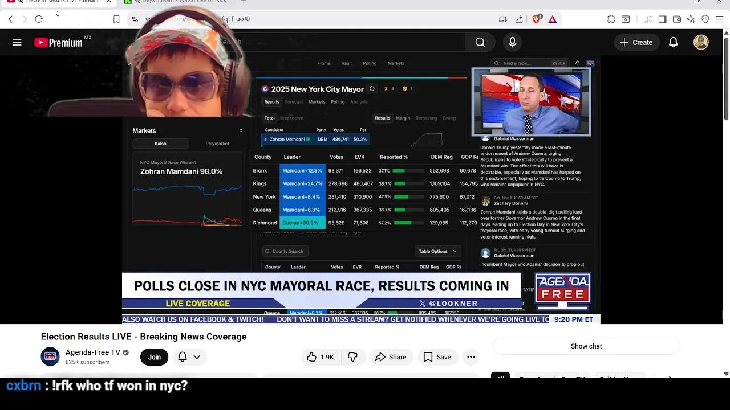The height and width of the screenshot is (410, 730).
Task: Select the Forecast tab under the race title
Action: [294, 102]
